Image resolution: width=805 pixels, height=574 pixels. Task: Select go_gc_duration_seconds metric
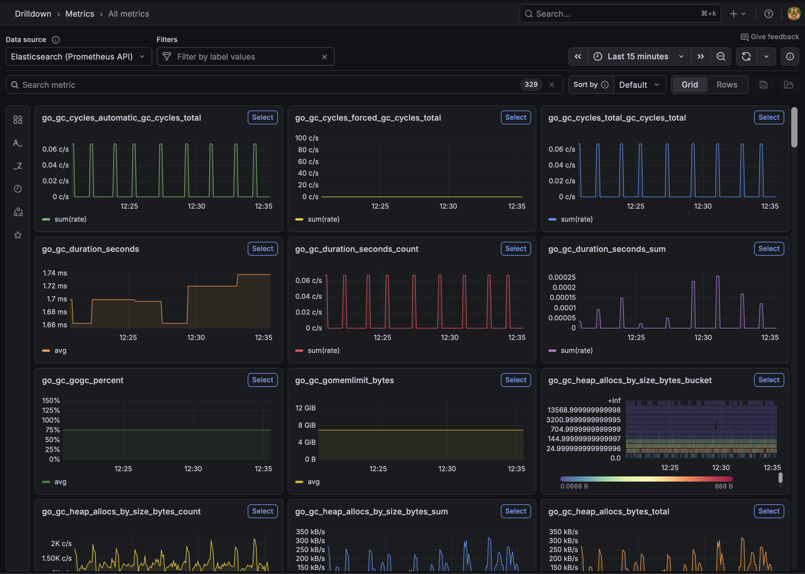pyautogui.click(x=262, y=248)
